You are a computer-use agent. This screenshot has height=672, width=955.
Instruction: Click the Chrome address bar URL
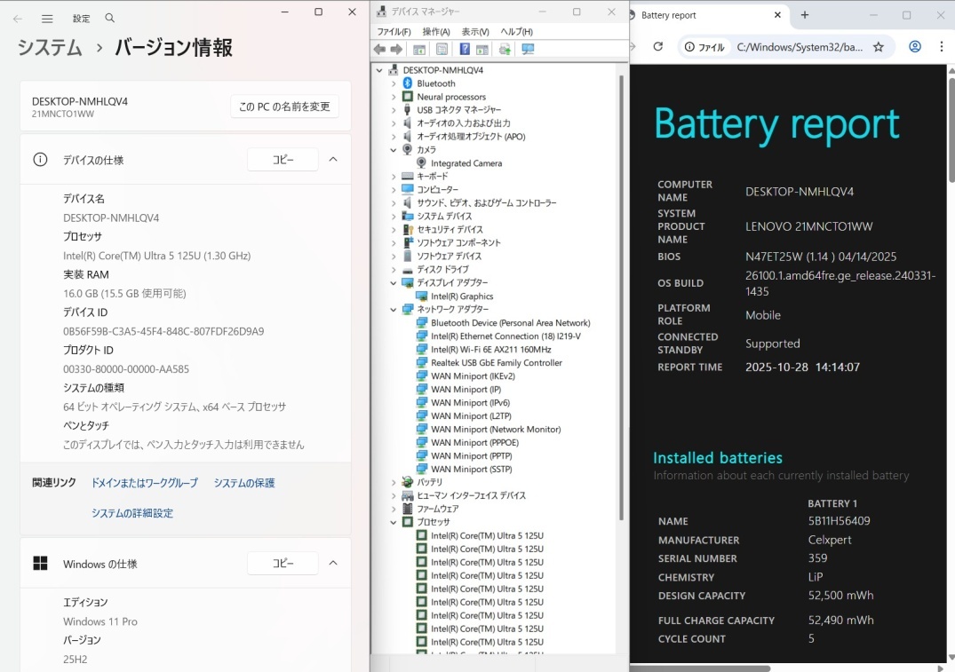pyautogui.click(x=800, y=47)
